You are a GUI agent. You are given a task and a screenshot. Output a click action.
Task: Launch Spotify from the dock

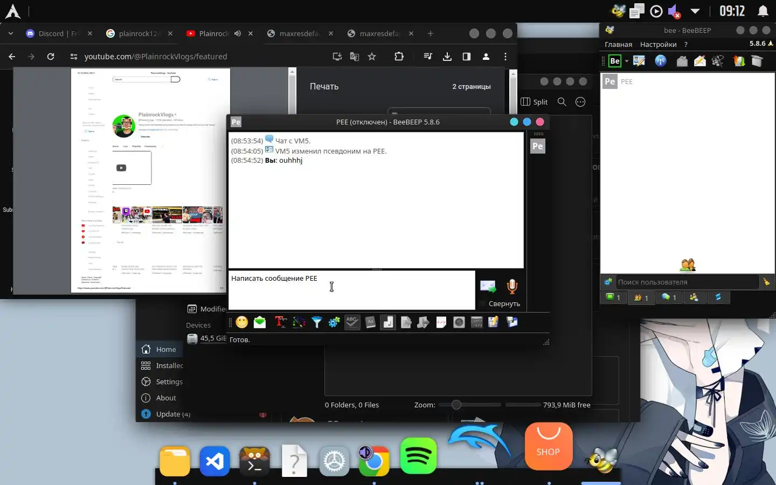click(x=419, y=456)
